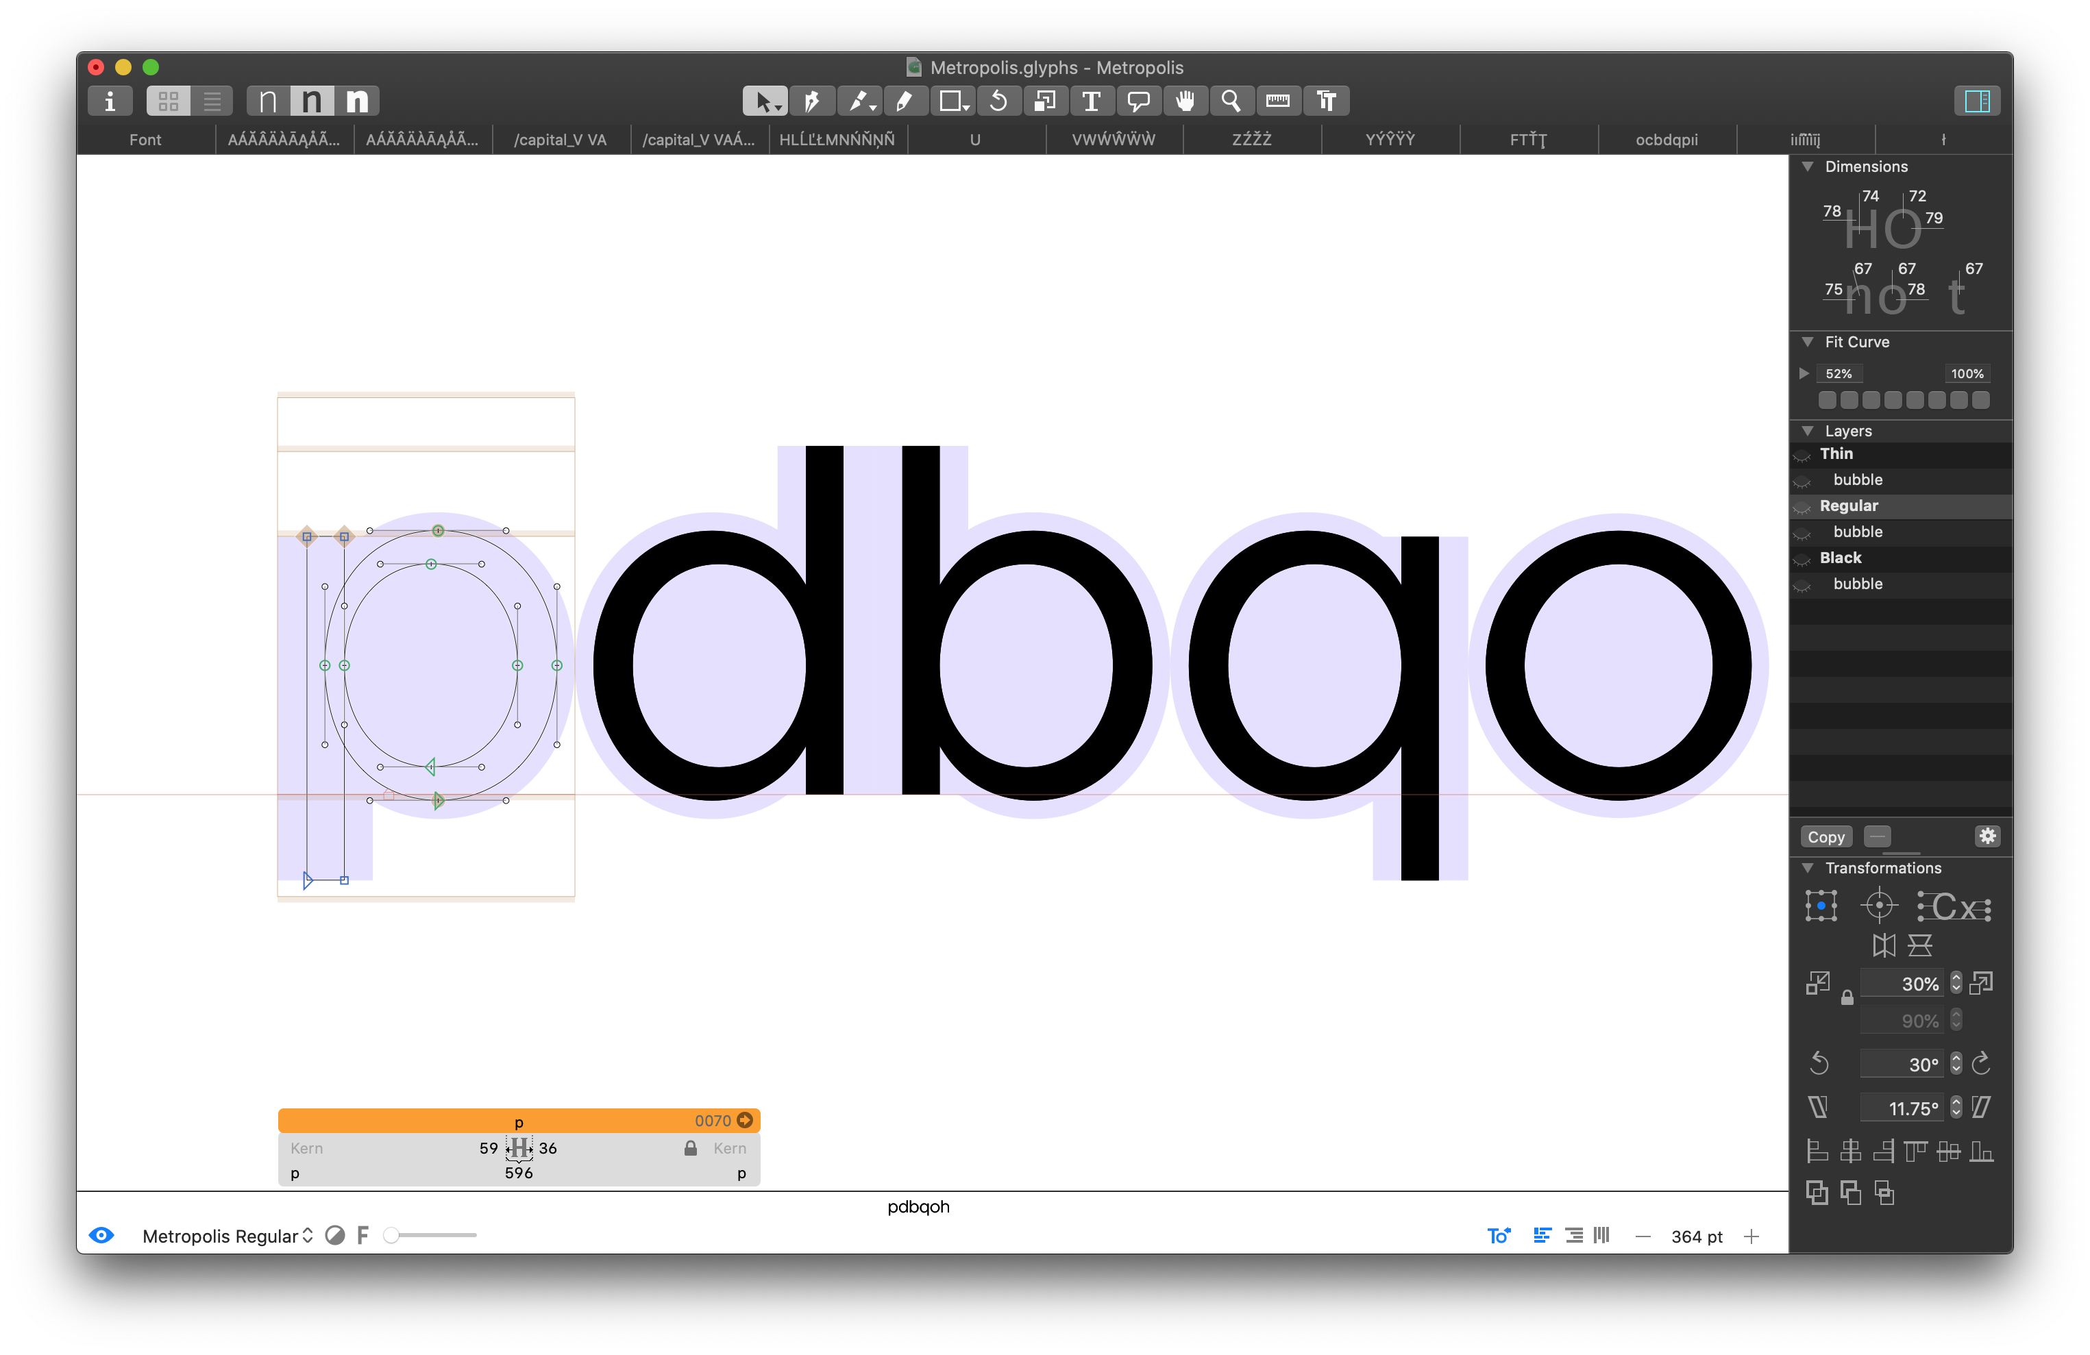This screenshot has height=1355, width=2090.
Task: Toggle visibility of Thin layer
Action: tap(1802, 455)
